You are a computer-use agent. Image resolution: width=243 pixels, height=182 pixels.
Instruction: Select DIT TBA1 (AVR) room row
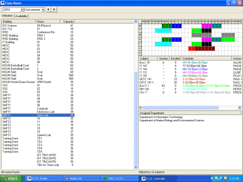(38, 155)
